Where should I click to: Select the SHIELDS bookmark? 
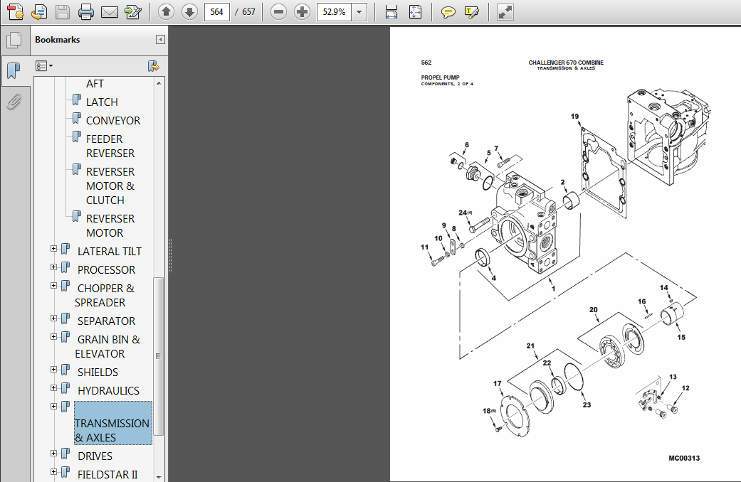tap(98, 373)
